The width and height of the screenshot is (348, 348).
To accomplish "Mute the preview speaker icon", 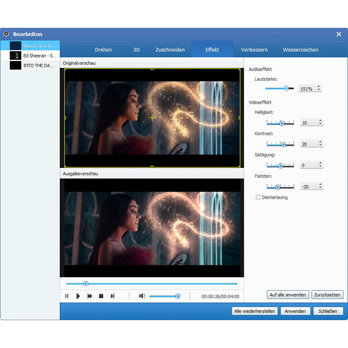I will (142, 296).
